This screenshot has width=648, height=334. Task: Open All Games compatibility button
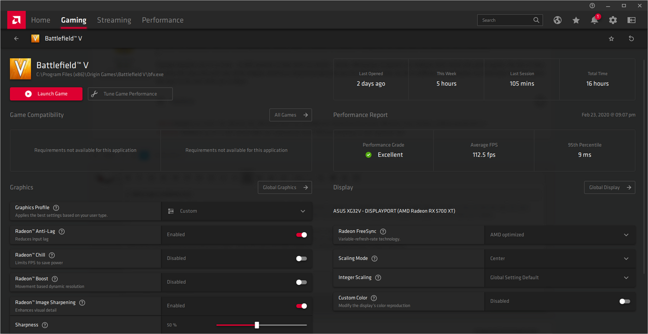[291, 115]
